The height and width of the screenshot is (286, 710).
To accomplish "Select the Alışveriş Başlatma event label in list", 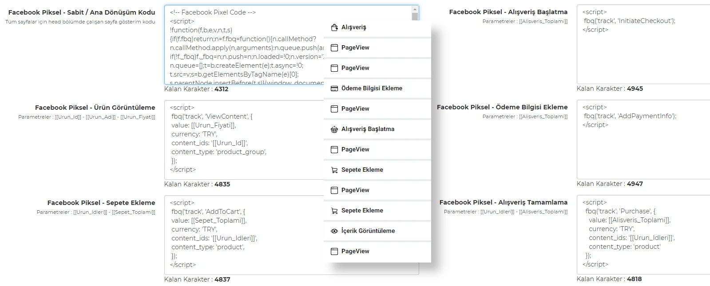I will click(368, 129).
